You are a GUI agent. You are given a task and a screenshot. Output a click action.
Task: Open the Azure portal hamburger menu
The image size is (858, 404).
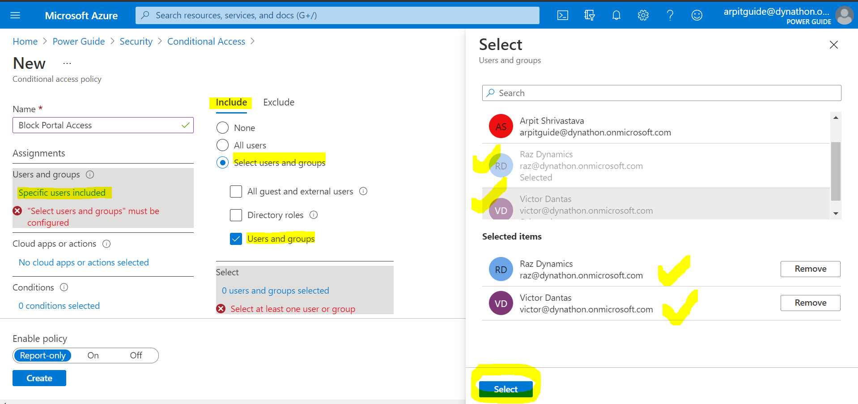15,15
